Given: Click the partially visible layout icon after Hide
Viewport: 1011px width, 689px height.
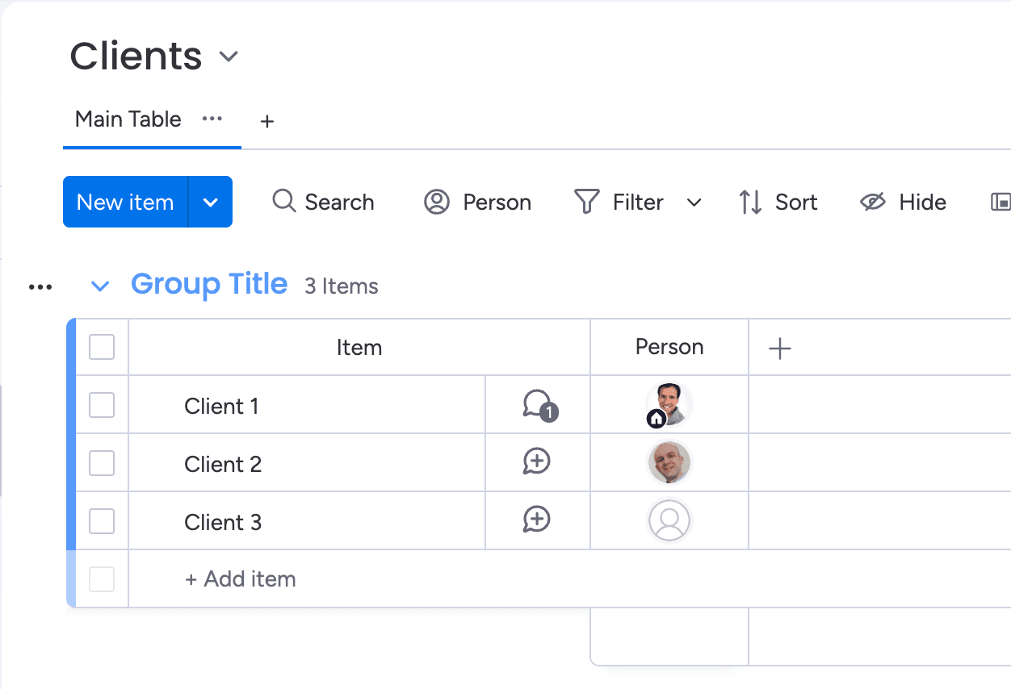Looking at the screenshot, I should (1001, 202).
